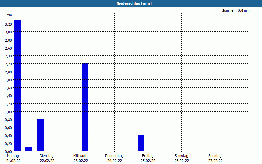The height and width of the screenshot is (164, 262).
Task: Click the 'Sonntag' day label
Action: click(215, 156)
